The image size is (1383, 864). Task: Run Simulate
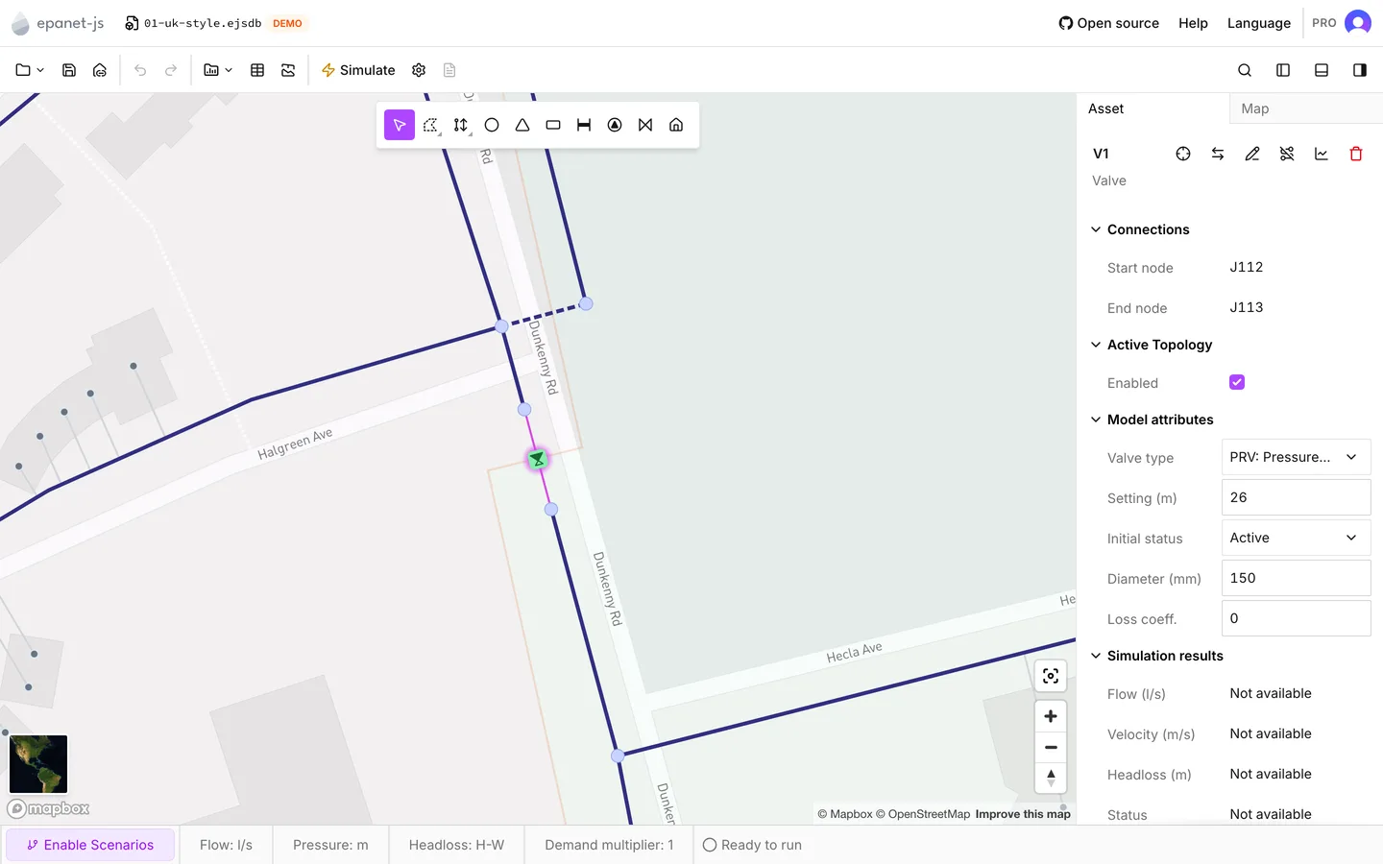357,70
